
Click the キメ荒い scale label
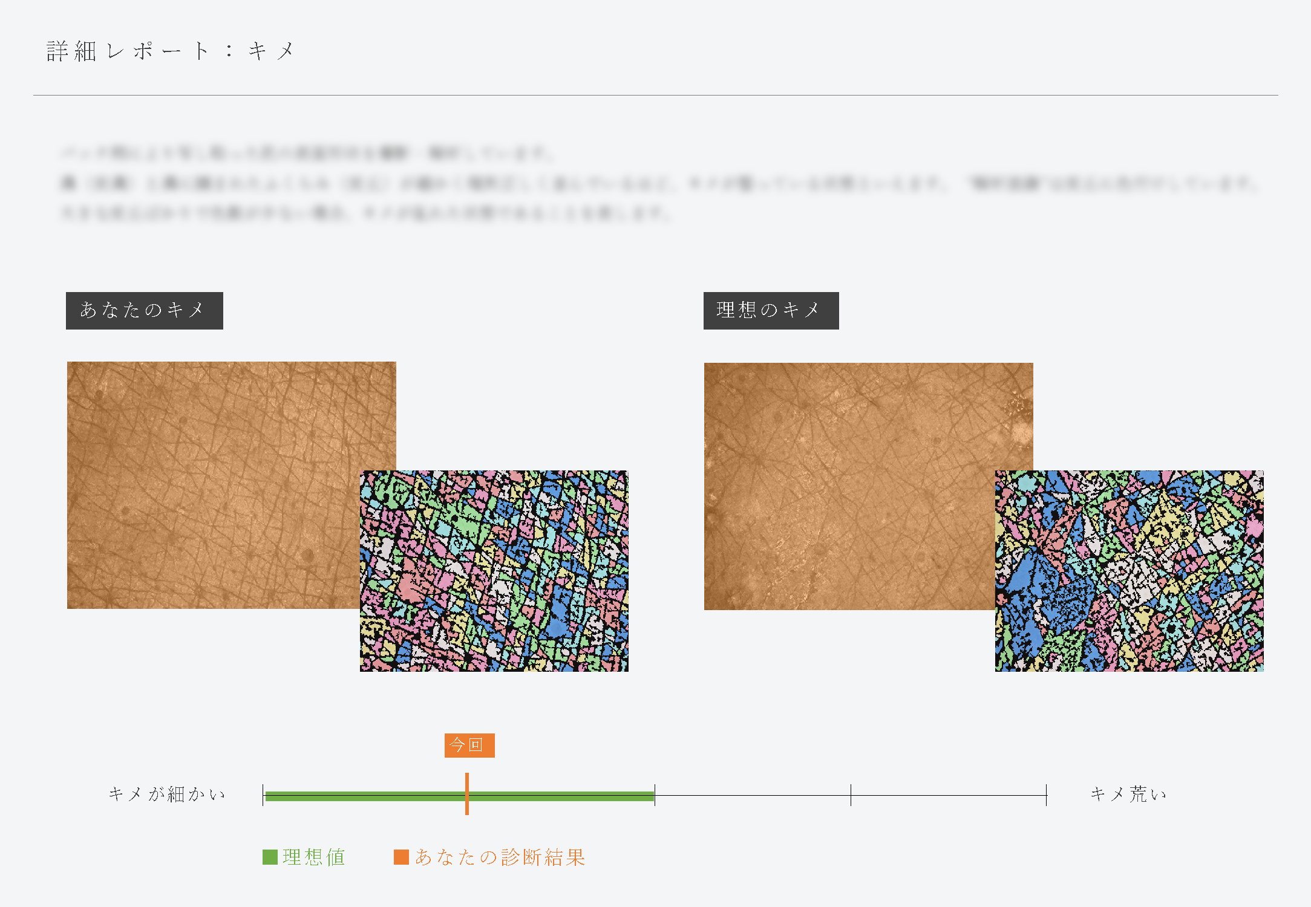click(1128, 794)
